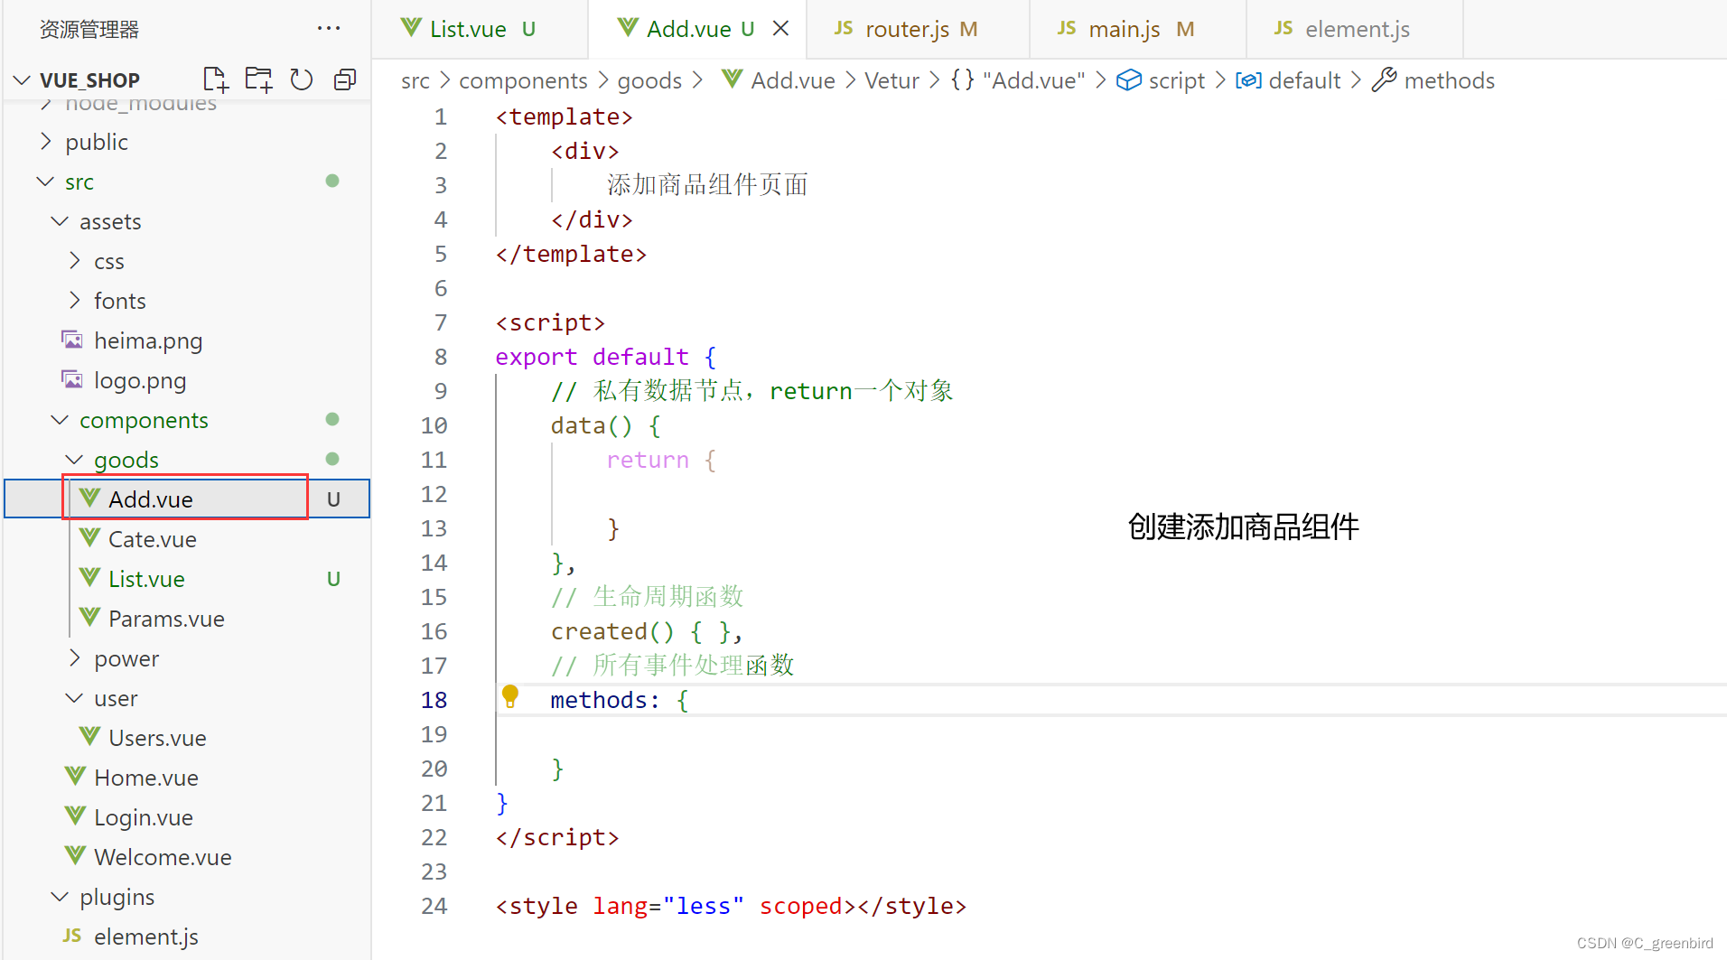Click the New File icon in explorer header
The height and width of the screenshot is (960, 1727).
click(x=215, y=79)
